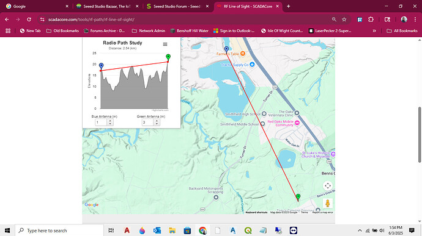Increase the Blue Antenna height stepper

click(110, 121)
